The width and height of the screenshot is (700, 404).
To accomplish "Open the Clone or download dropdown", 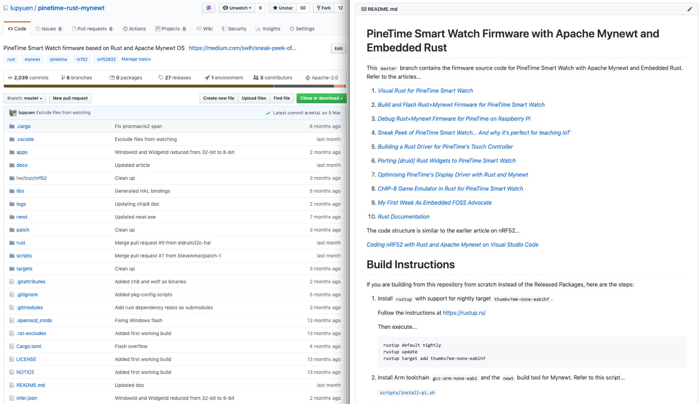I will tap(321, 98).
